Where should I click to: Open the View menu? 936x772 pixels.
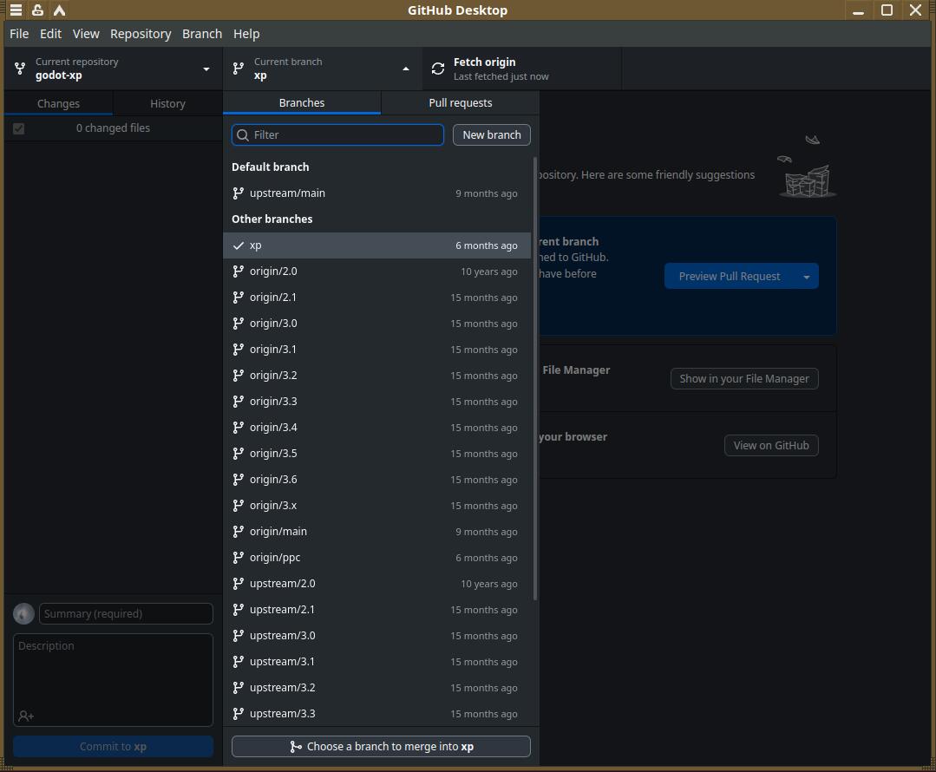pyautogui.click(x=86, y=34)
